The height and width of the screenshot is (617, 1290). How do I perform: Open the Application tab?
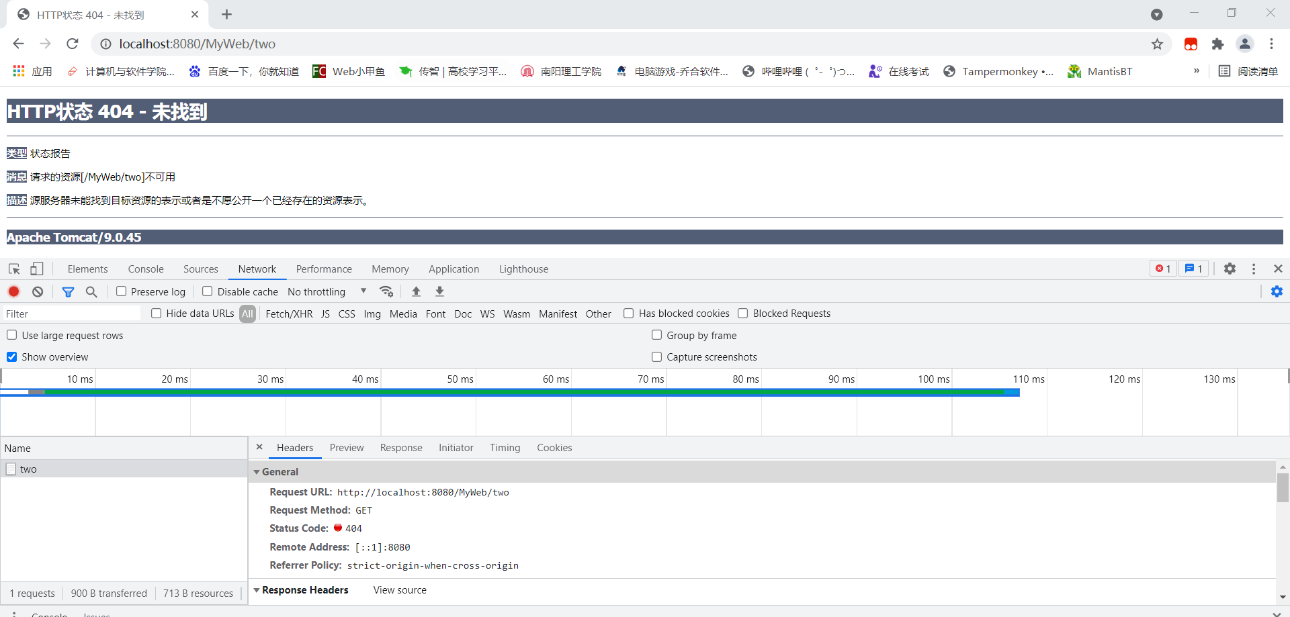(454, 269)
